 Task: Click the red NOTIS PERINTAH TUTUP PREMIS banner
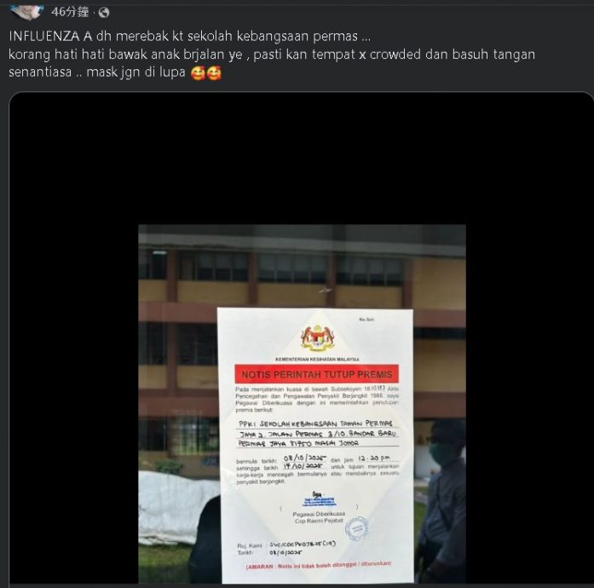point(317,374)
